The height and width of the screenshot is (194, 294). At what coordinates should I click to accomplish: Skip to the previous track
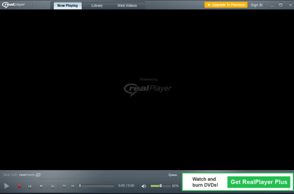(30, 187)
